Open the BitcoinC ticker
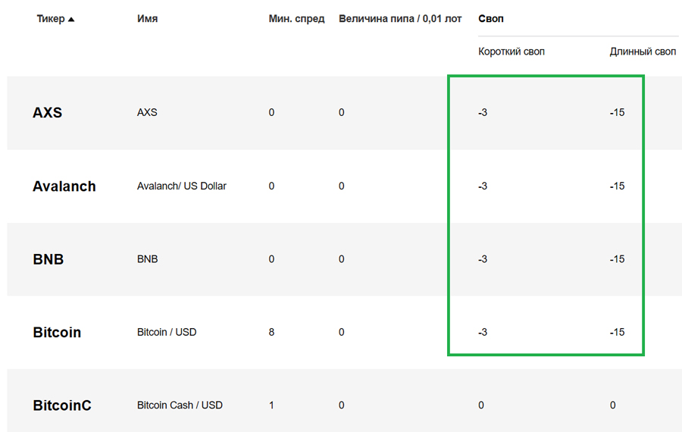 click(62, 405)
